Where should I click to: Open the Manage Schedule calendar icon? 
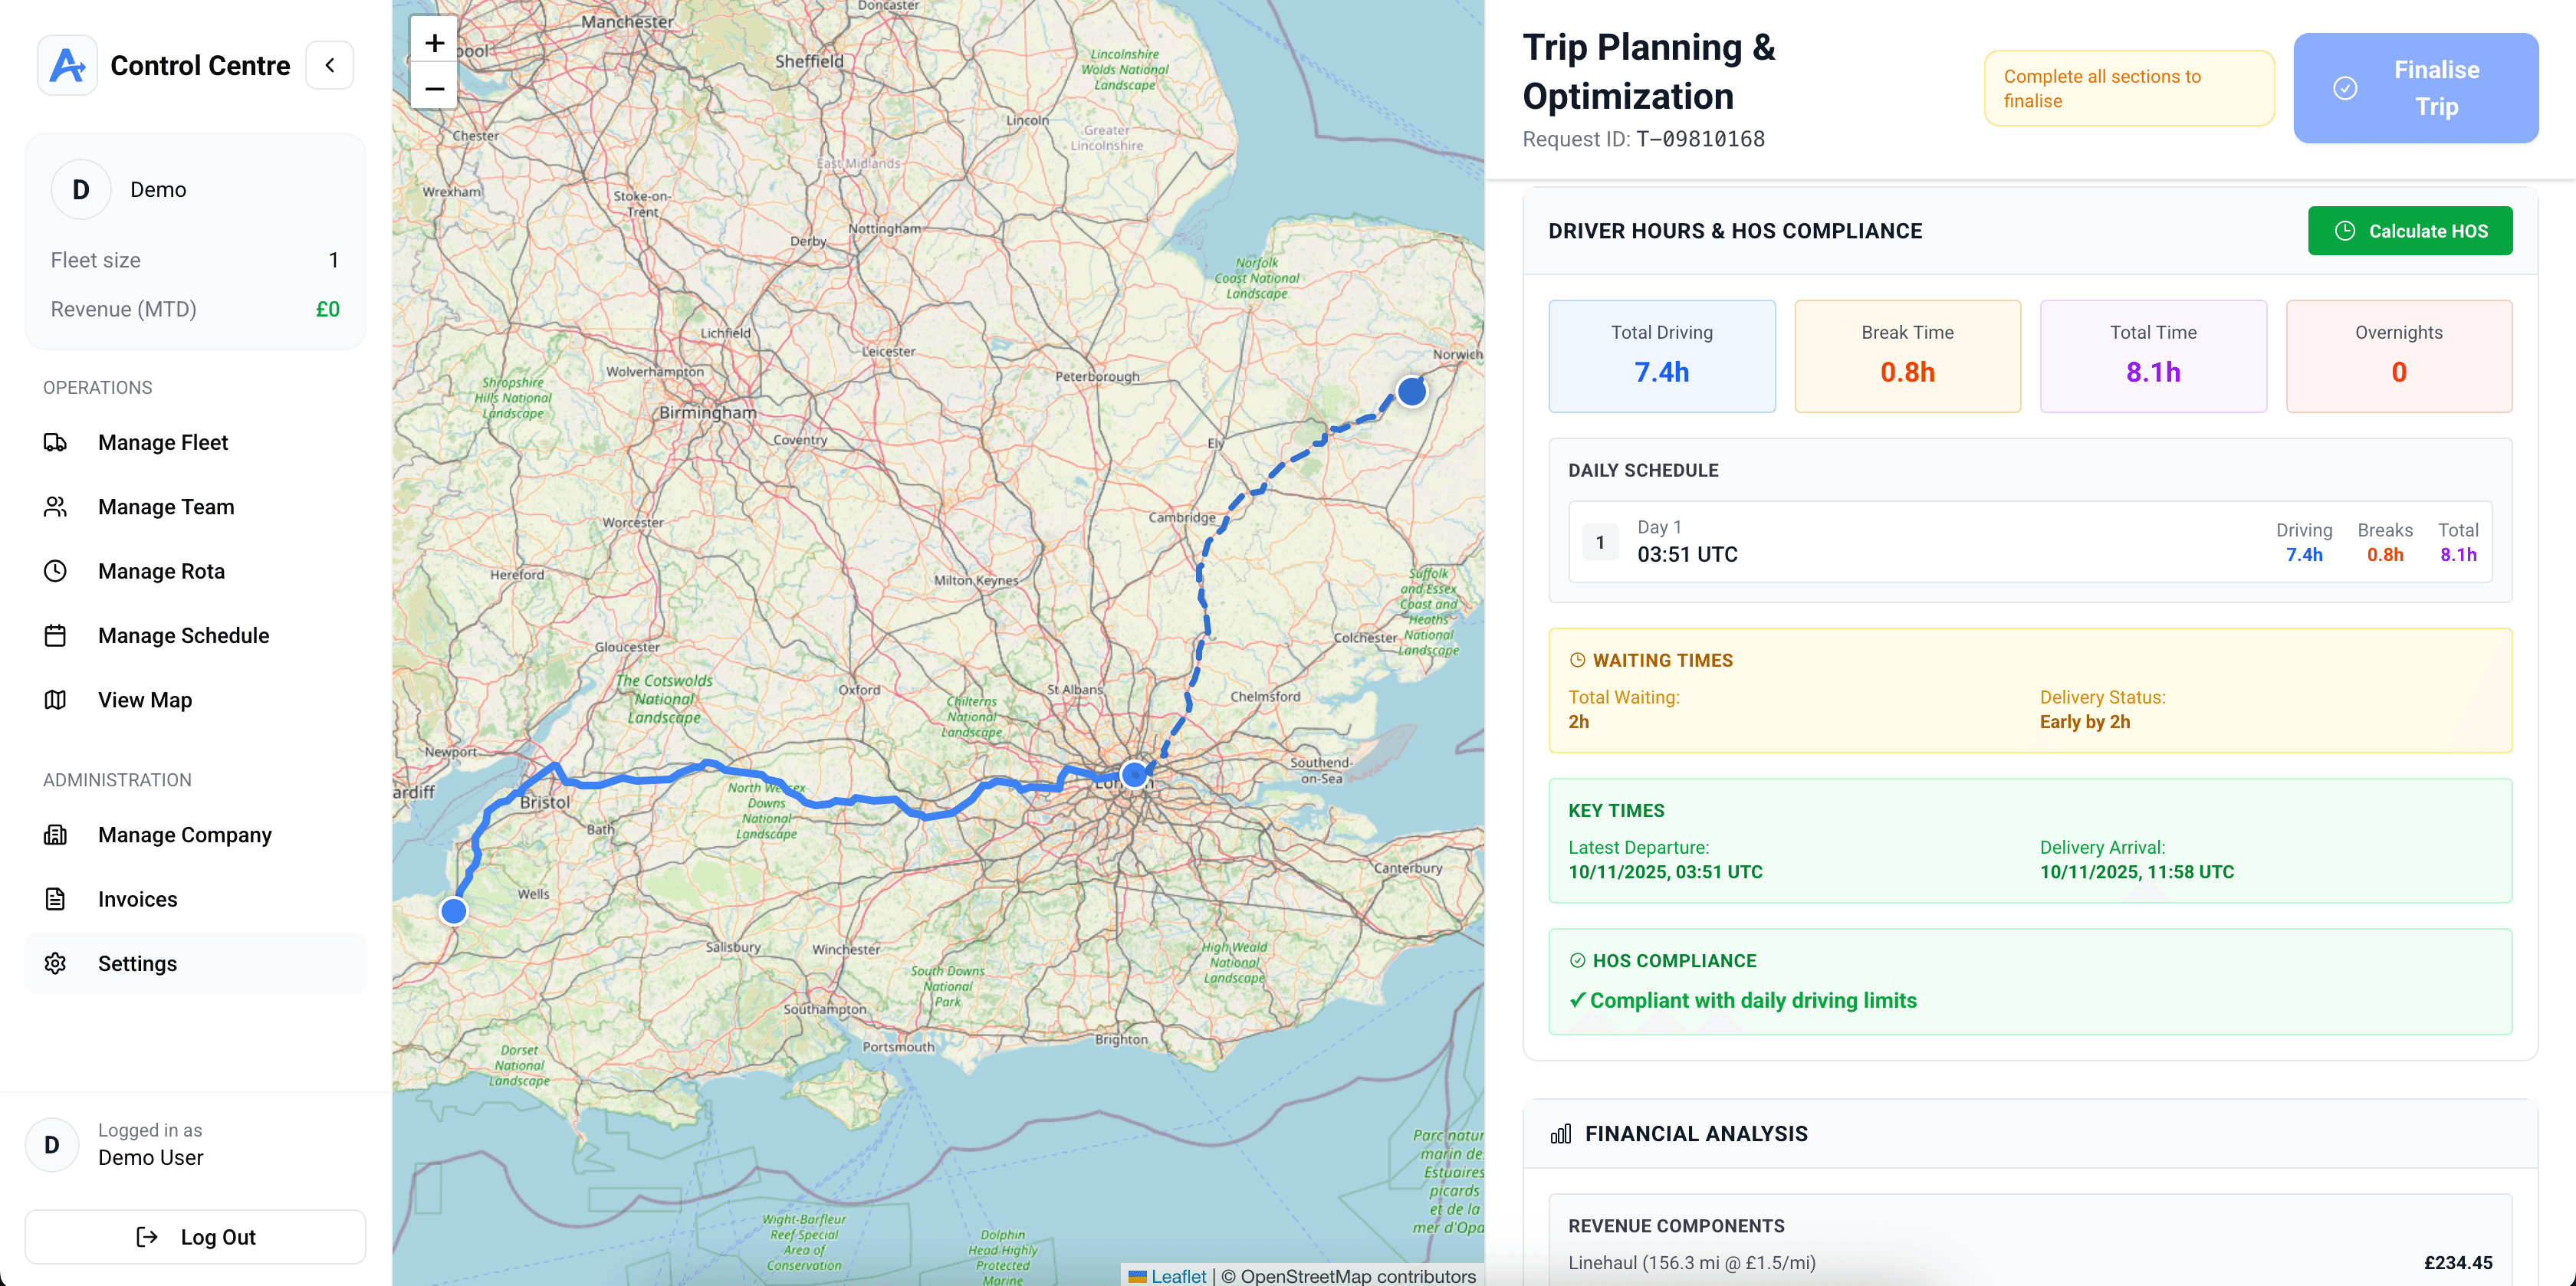pos(55,635)
